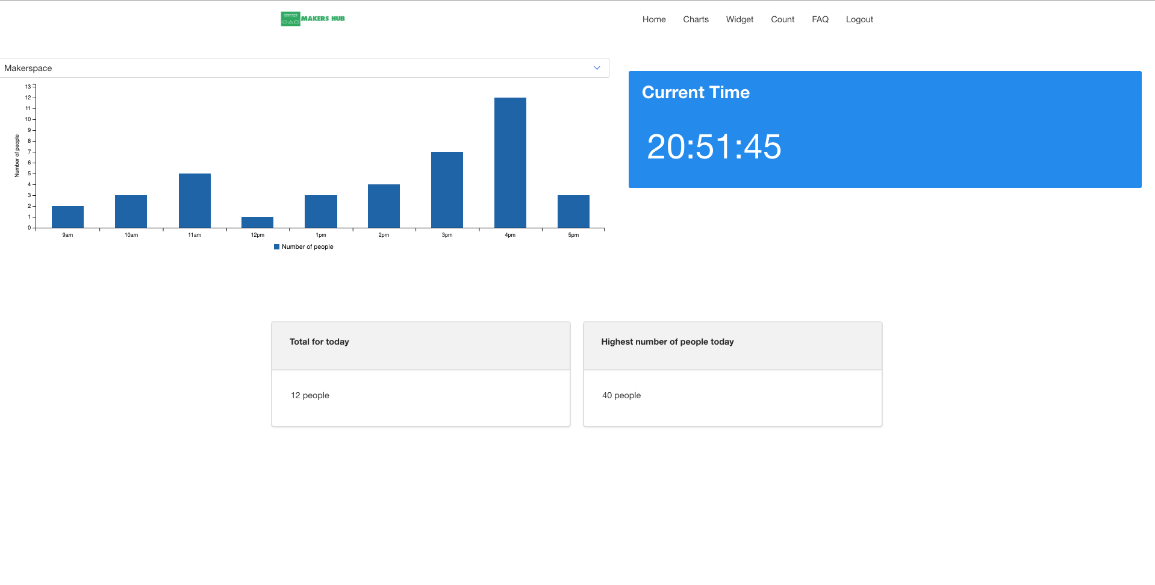Click Logout in the navigation bar
The height and width of the screenshot is (585, 1155).
[x=859, y=19]
